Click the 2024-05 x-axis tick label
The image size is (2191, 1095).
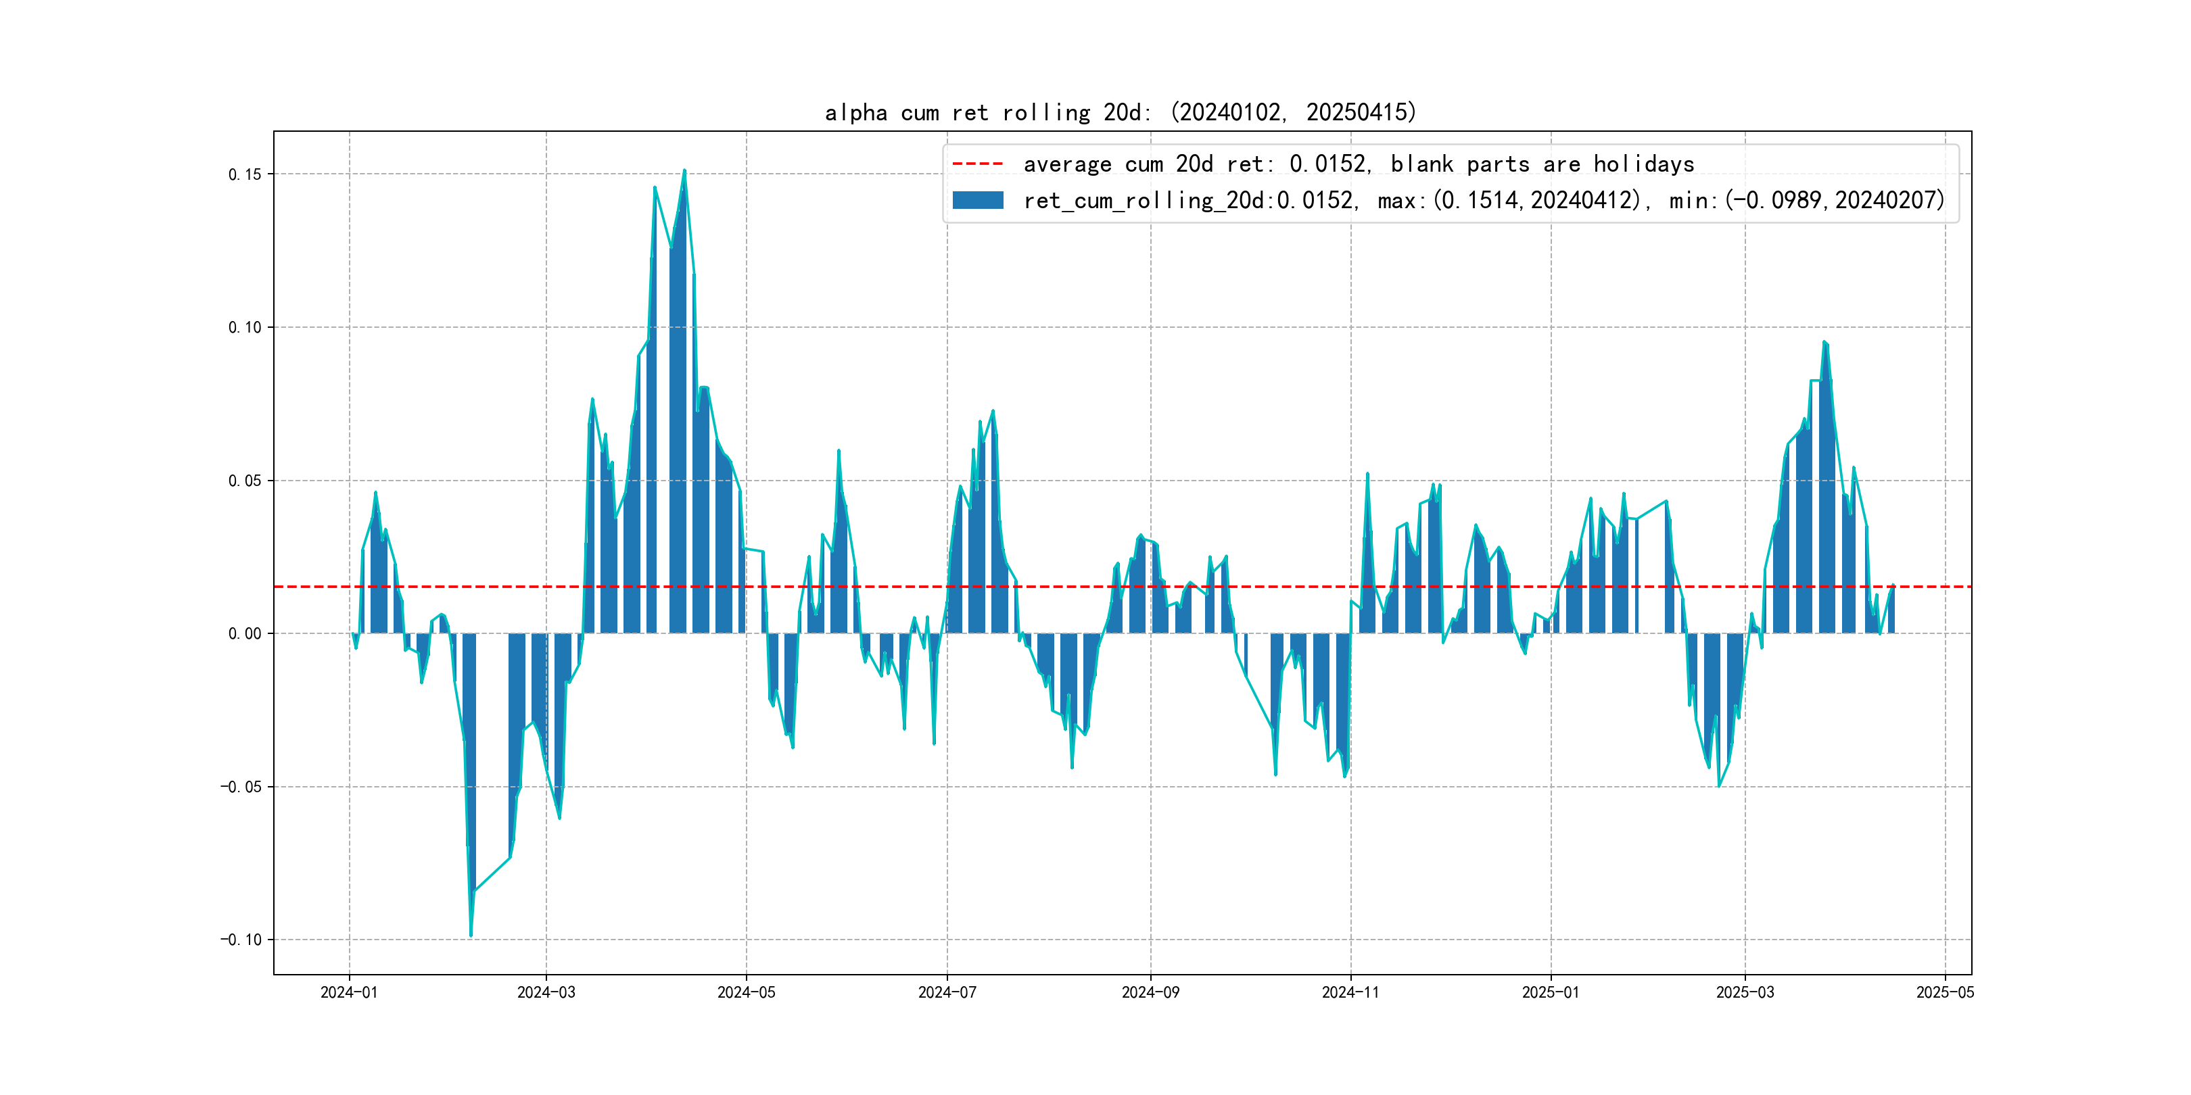click(746, 992)
